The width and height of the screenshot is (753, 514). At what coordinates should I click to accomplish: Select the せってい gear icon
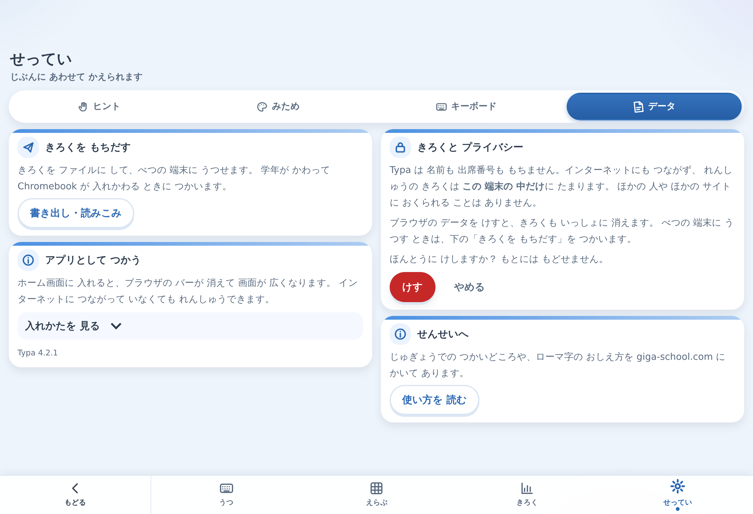[677, 486]
